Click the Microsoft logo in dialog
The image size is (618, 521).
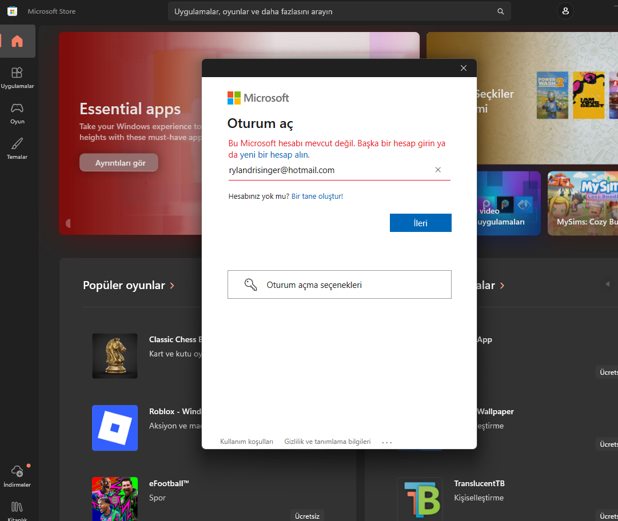point(258,98)
